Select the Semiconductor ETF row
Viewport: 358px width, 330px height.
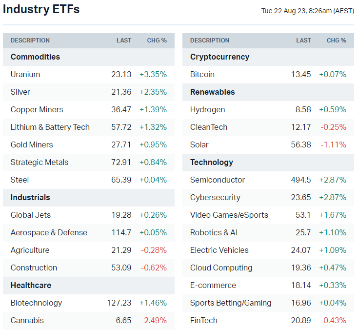click(x=218, y=180)
